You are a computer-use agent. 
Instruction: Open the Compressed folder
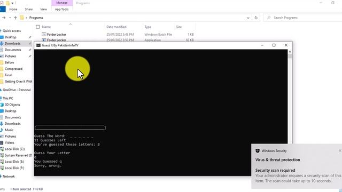click(x=13, y=69)
